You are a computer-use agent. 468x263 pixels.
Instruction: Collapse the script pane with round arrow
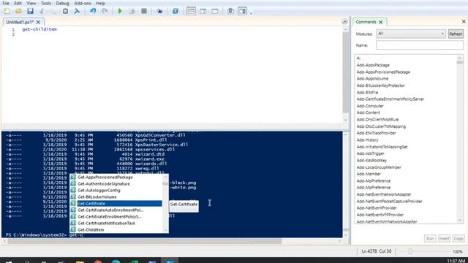tap(344, 21)
